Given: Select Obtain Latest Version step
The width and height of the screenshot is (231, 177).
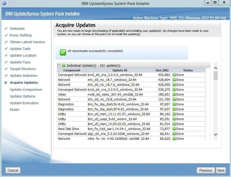Looking at the screenshot, I should [x=27, y=42].
